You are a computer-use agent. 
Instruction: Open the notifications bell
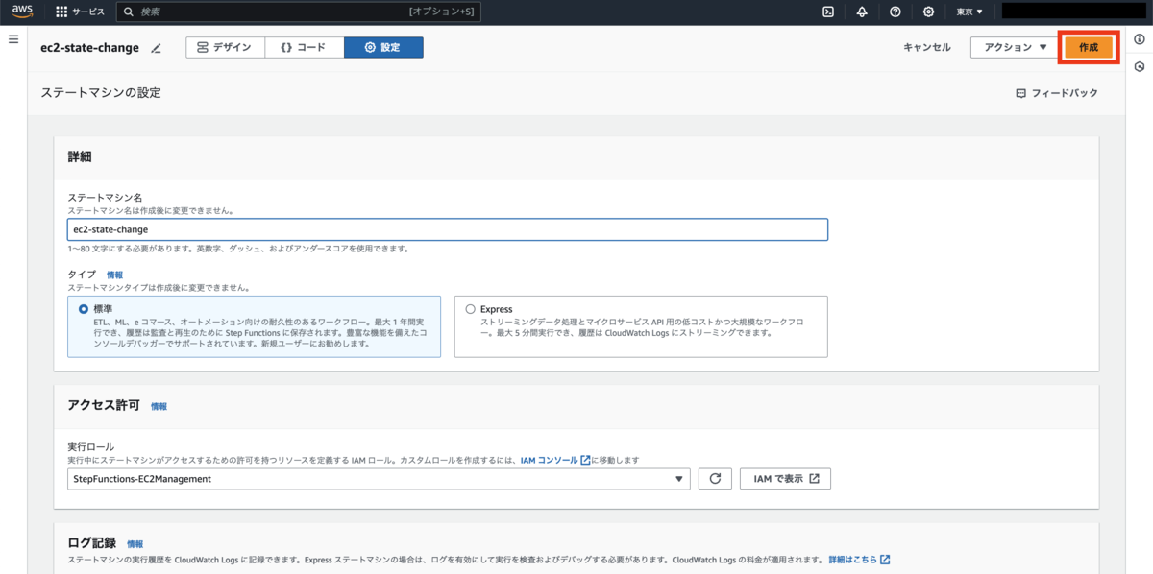[862, 12]
